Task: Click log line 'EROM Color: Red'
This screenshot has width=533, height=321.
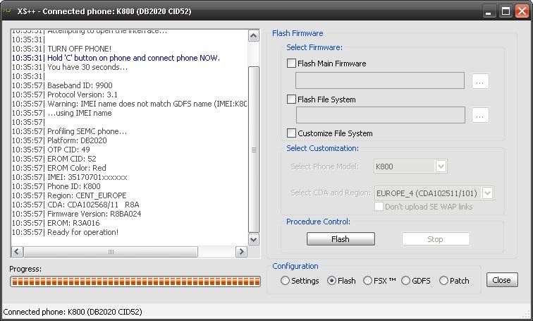Action: click(x=59, y=168)
